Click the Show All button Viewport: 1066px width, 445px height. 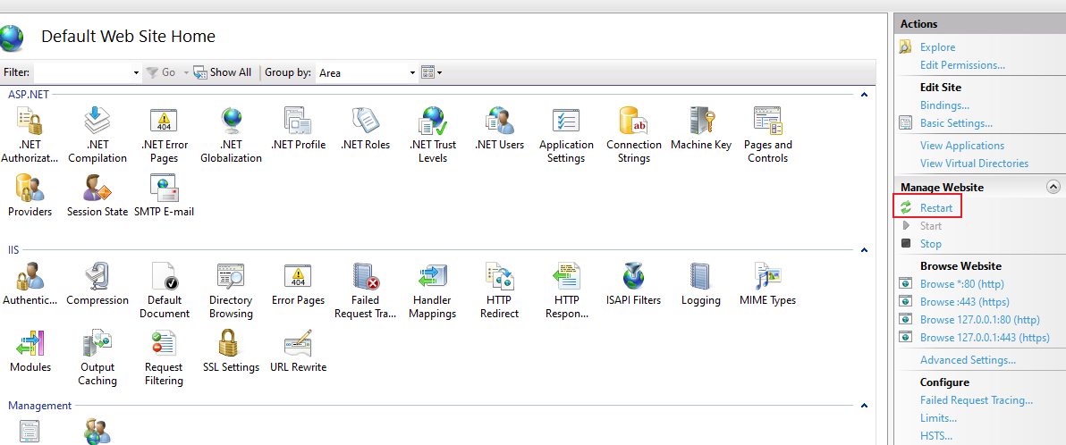pos(223,72)
